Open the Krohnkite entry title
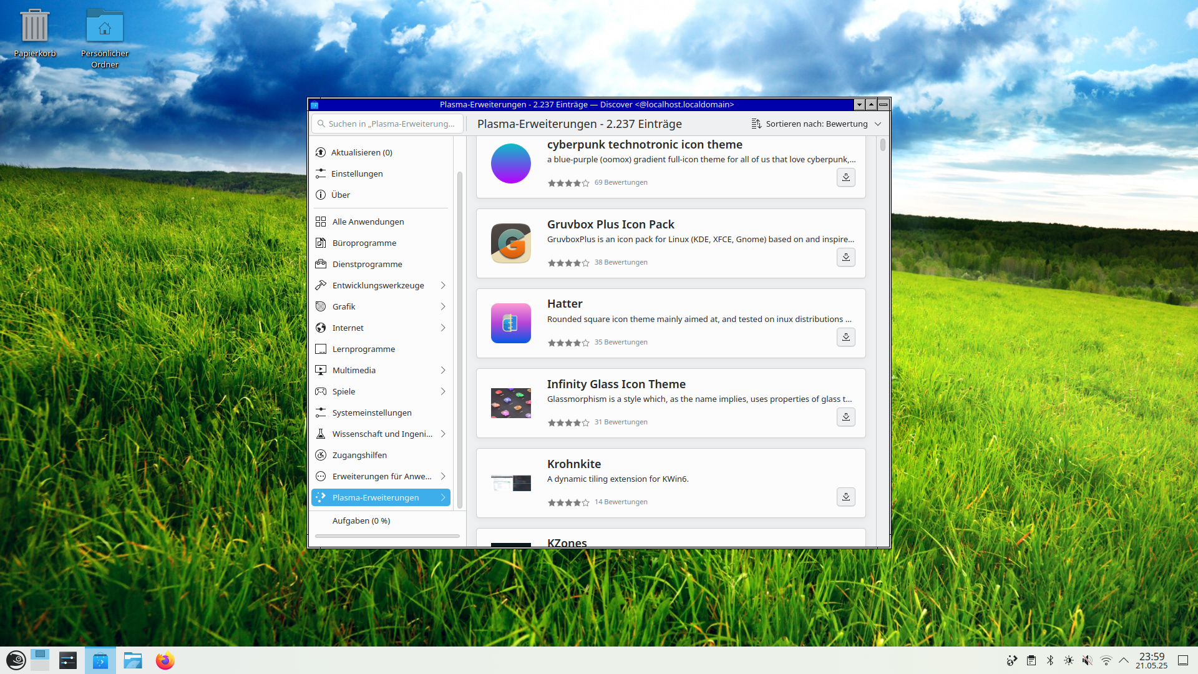The height and width of the screenshot is (674, 1198). [574, 464]
